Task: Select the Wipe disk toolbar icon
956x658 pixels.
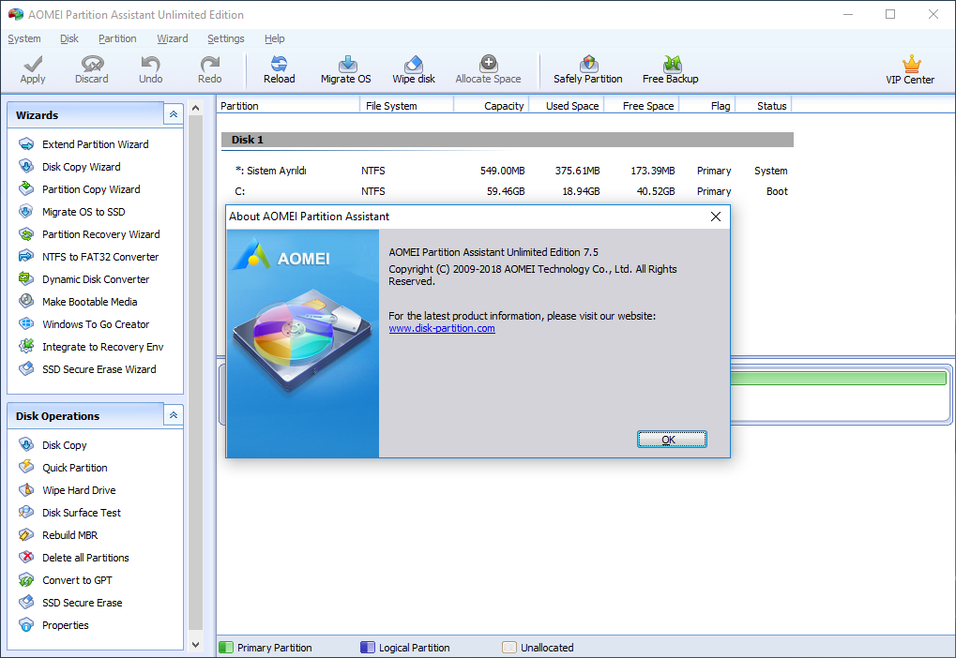Action: pyautogui.click(x=414, y=69)
